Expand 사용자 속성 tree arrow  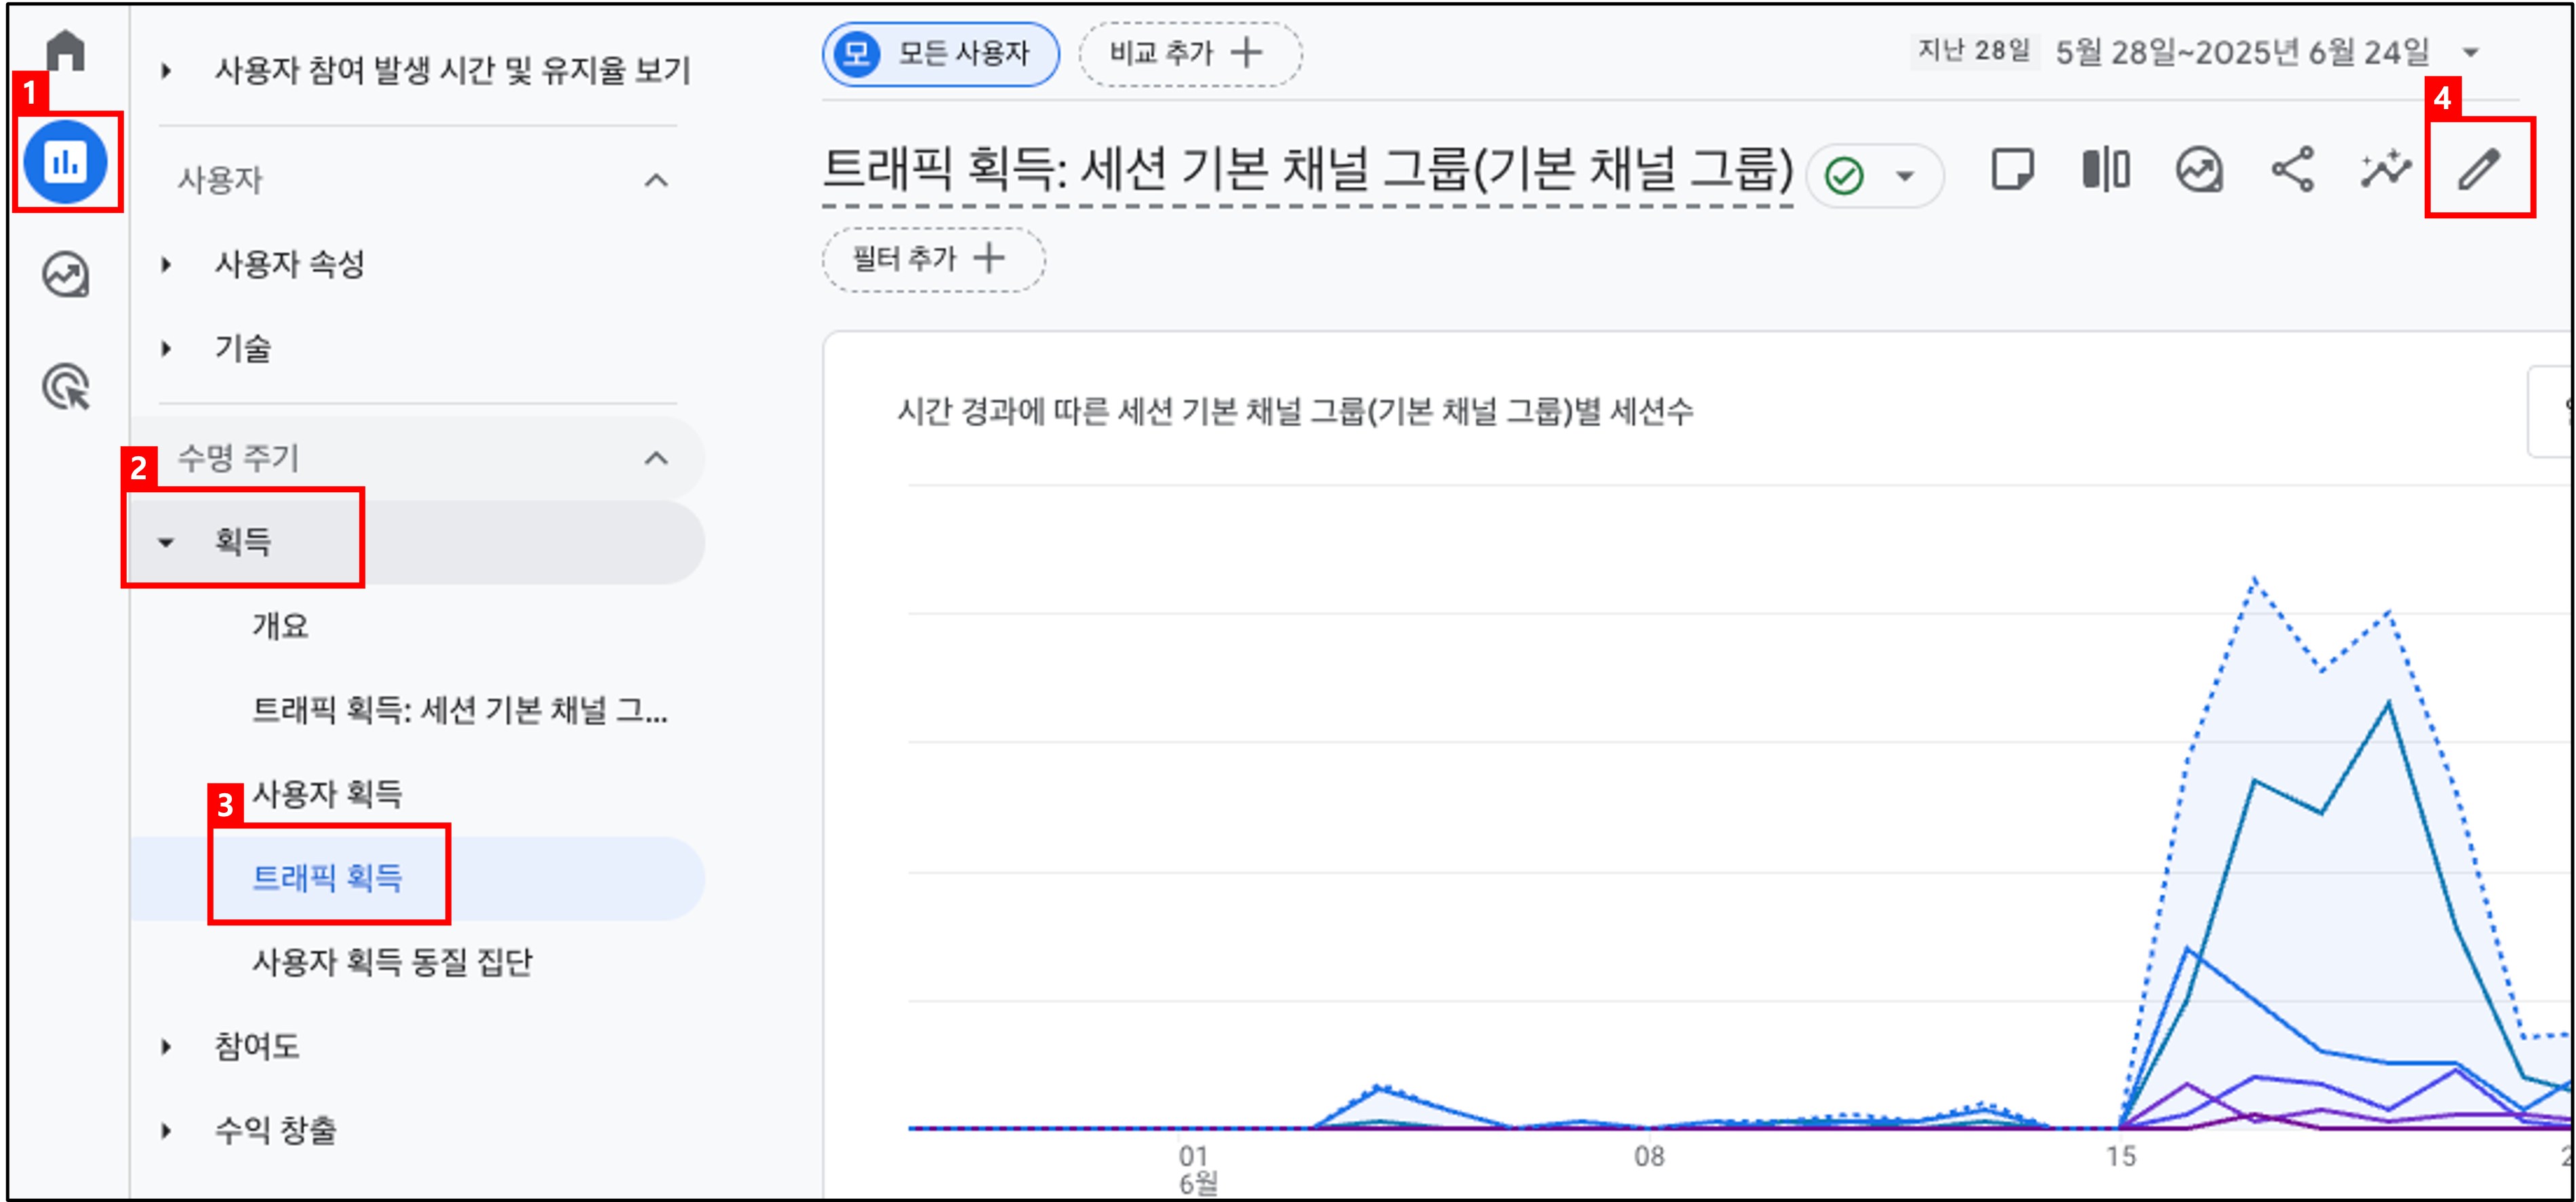[x=166, y=264]
